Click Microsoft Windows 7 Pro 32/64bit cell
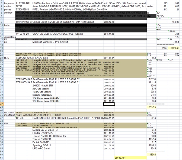Screen dimensions: 182x160 (x=50, y=42)
